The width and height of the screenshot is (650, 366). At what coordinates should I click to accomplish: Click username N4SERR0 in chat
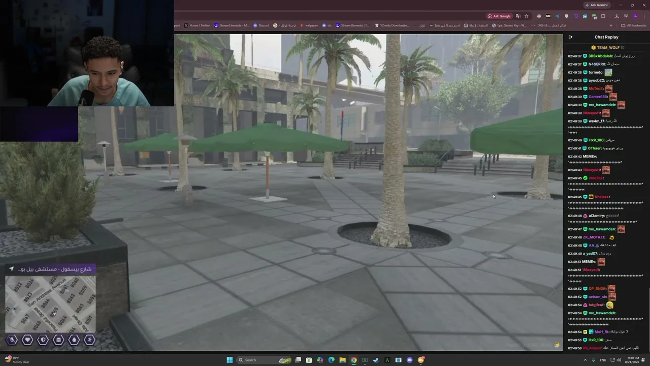coord(597,64)
